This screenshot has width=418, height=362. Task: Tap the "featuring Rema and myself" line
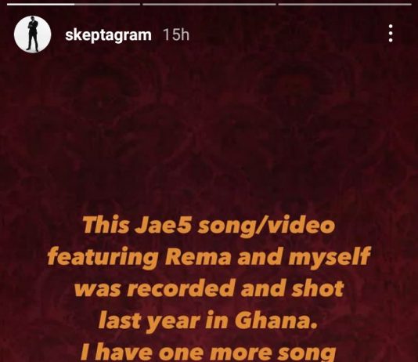[209, 257]
